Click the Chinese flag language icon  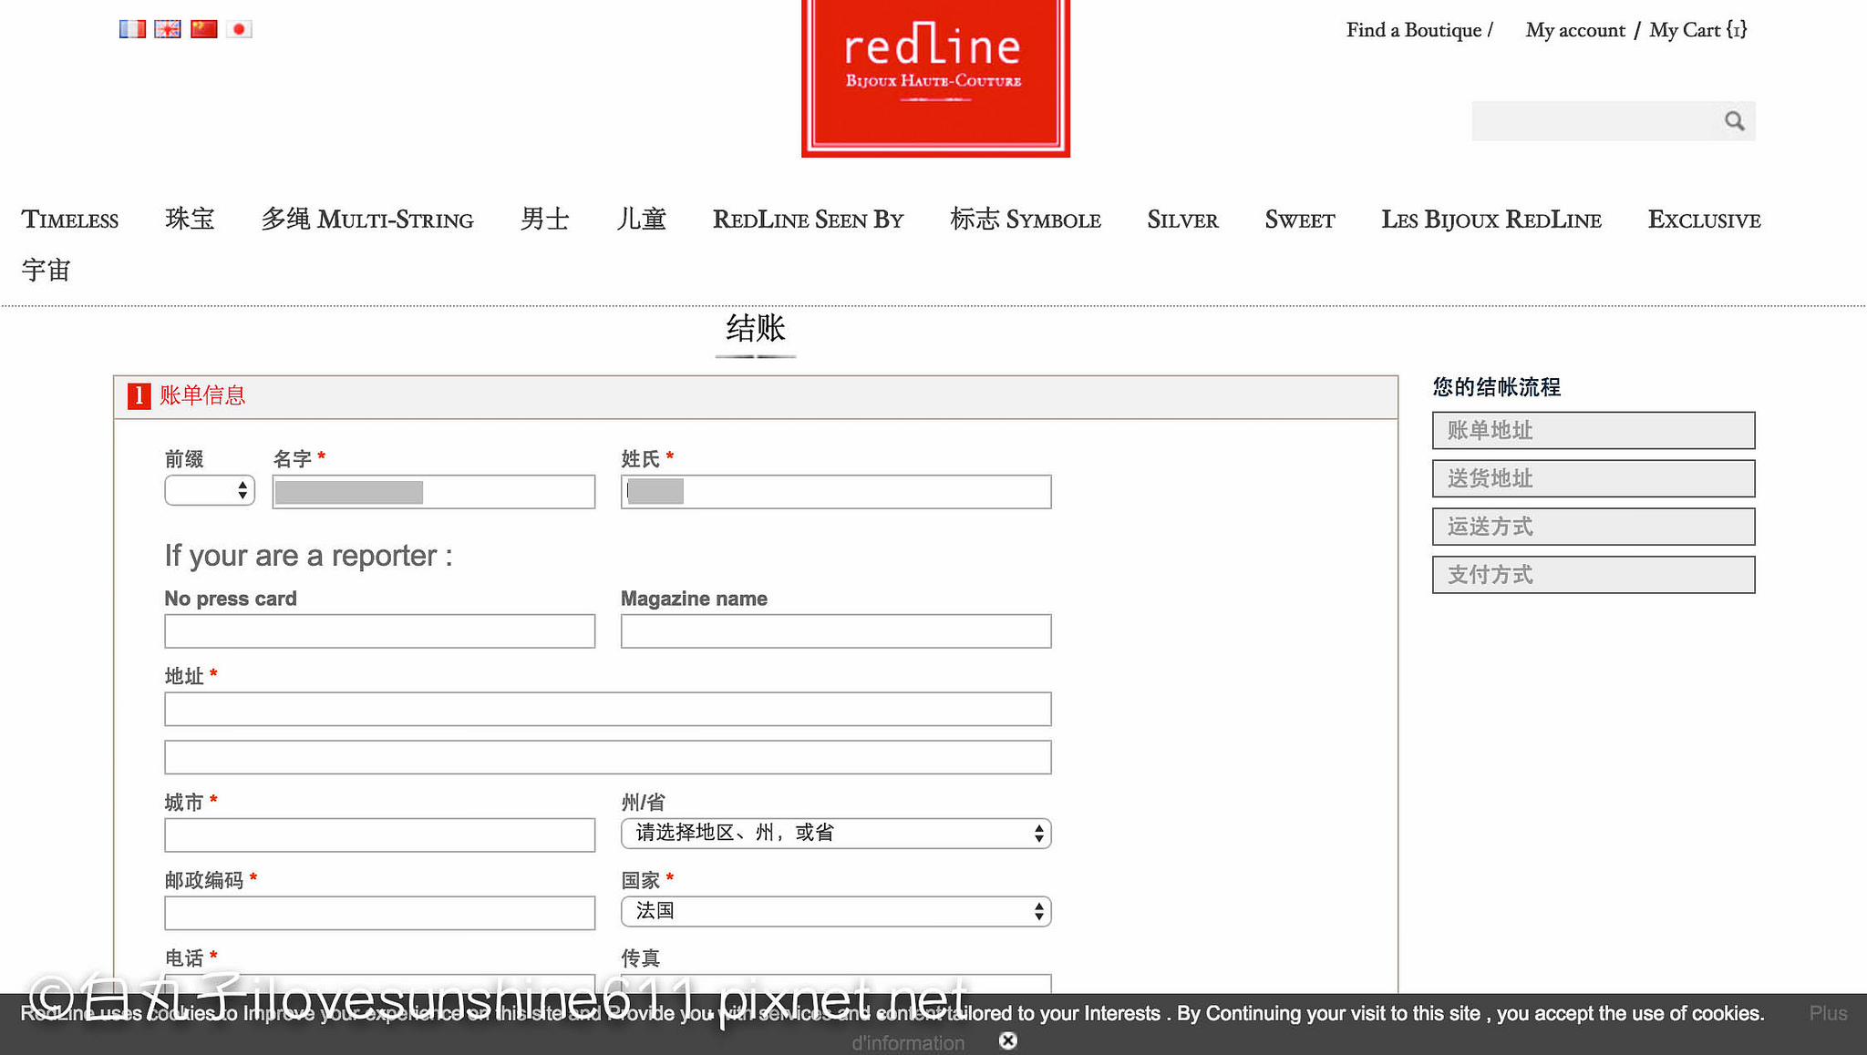coord(203,29)
